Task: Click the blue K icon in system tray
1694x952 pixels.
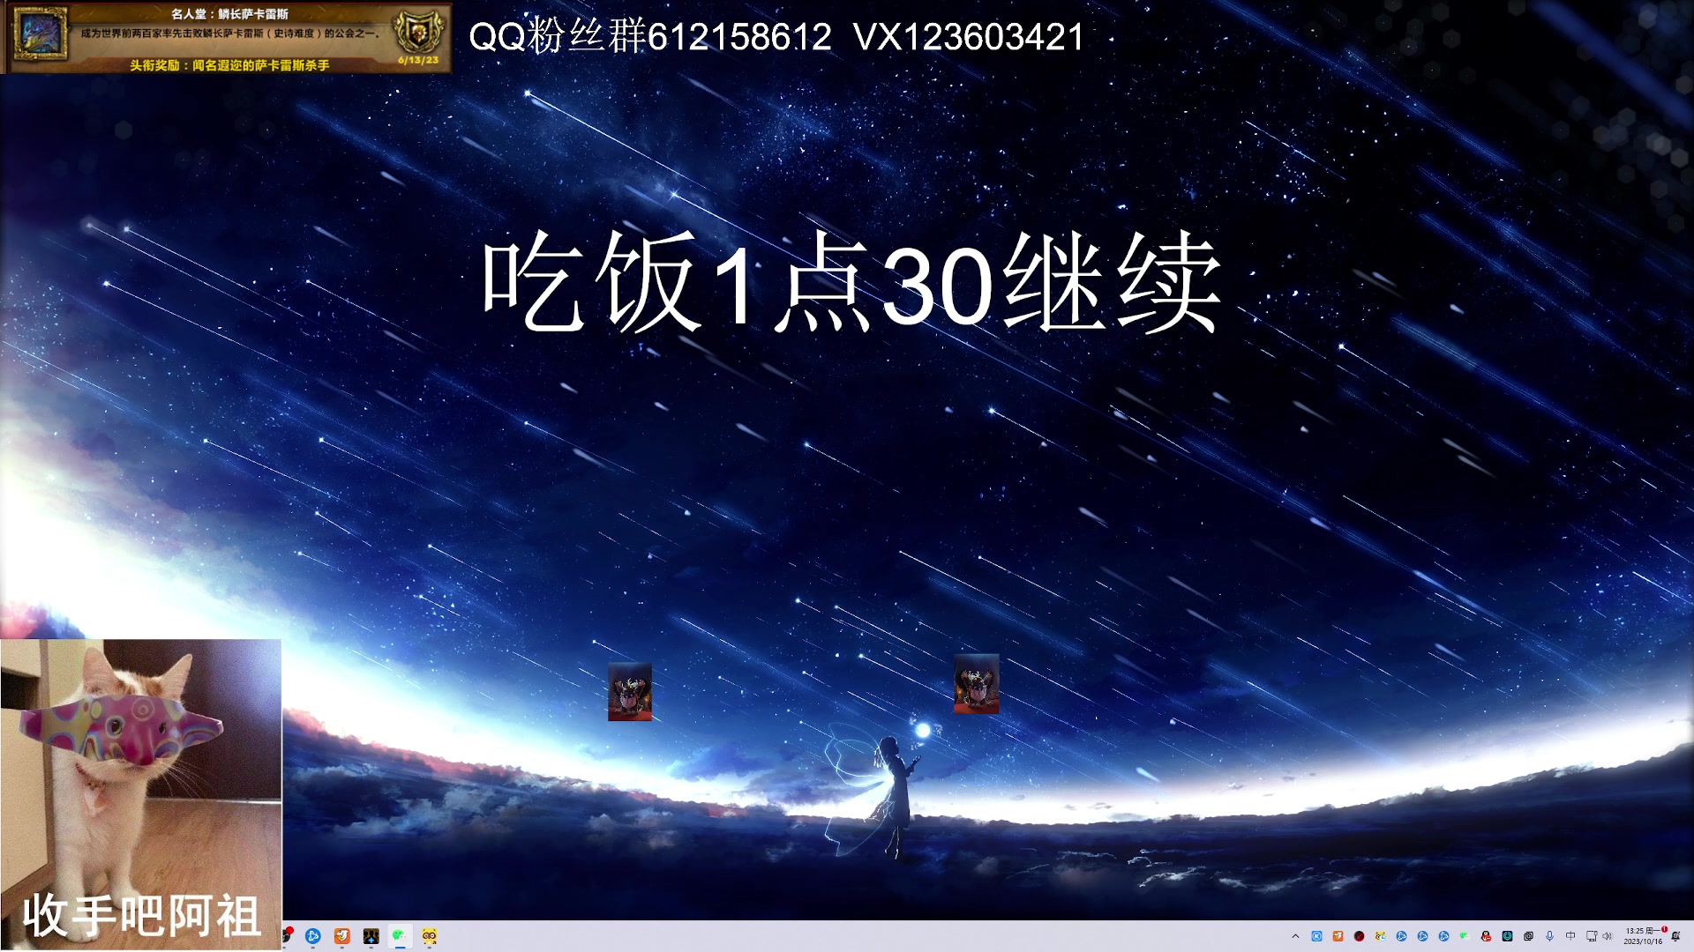Action: [x=1316, y=936]
